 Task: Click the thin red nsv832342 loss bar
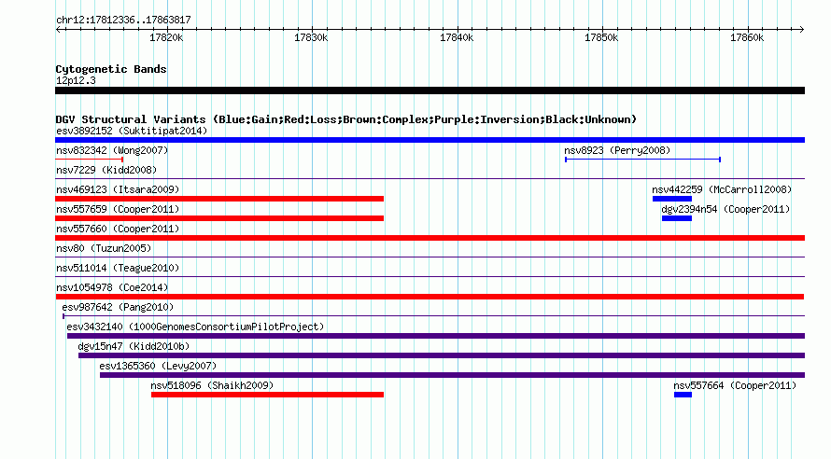89,160
